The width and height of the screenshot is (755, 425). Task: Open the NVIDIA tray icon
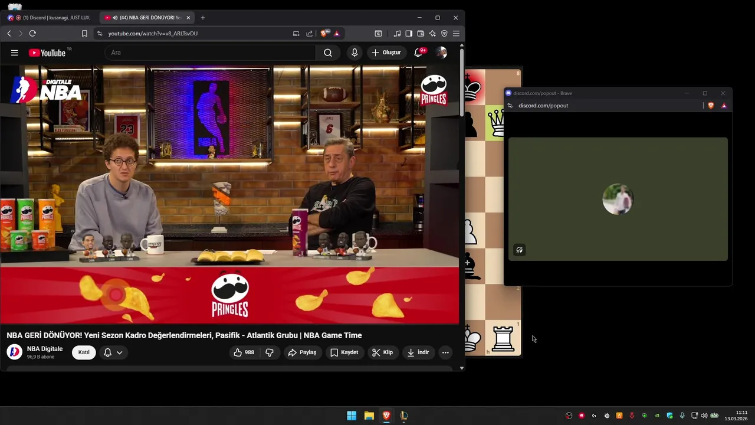[x=657, y=416]
